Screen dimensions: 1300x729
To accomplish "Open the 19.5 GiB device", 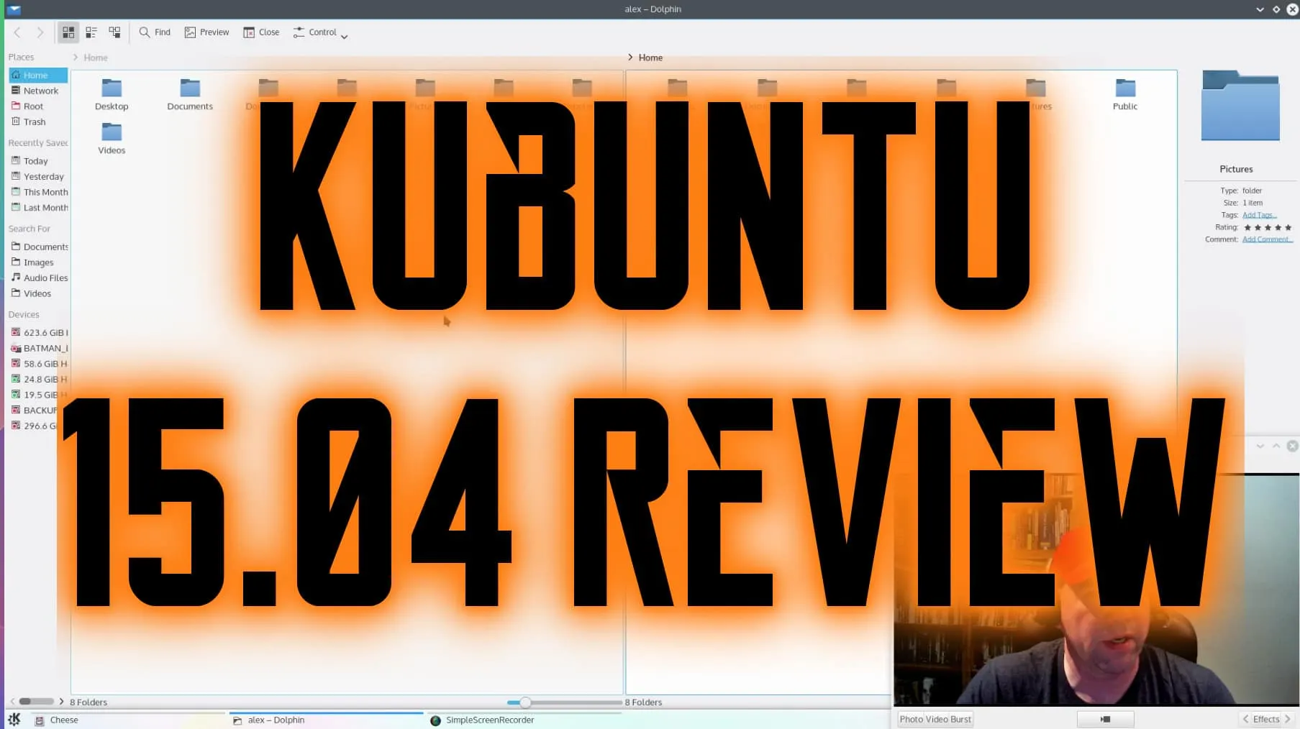I will pyautogui.click(x=38, y=395).
